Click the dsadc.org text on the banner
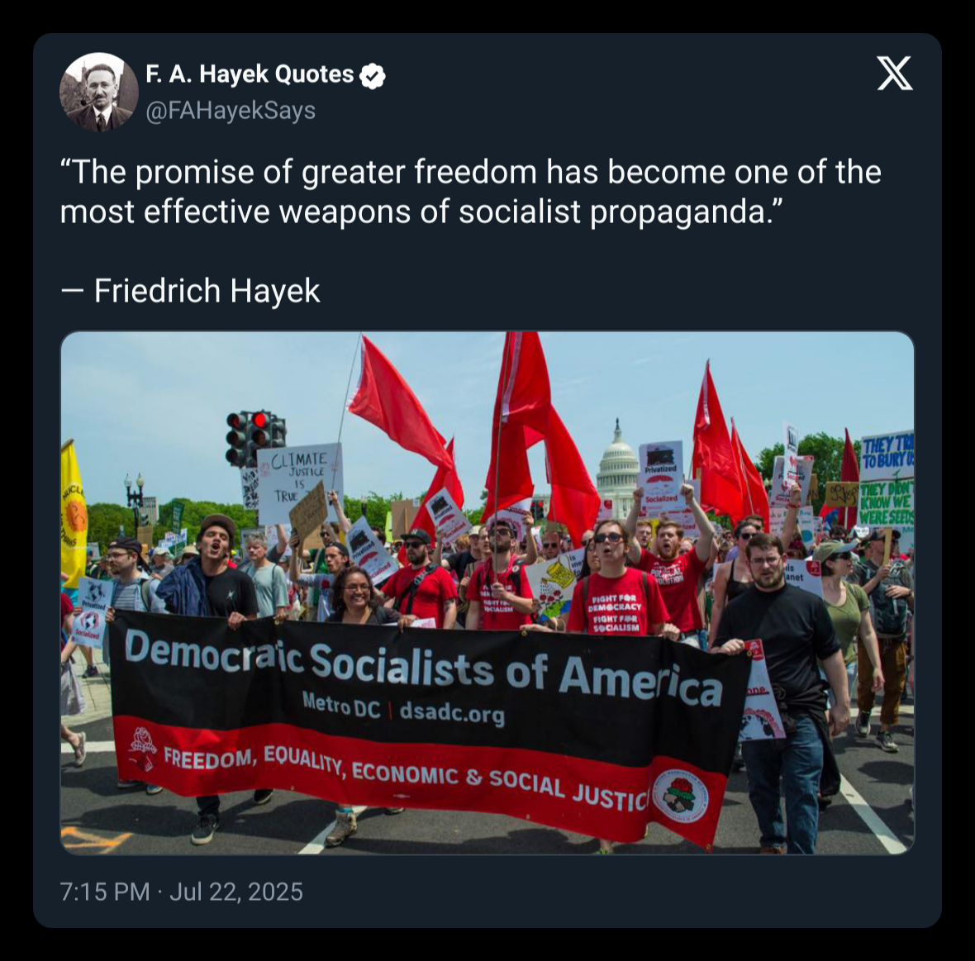 [x=452, y=712]
